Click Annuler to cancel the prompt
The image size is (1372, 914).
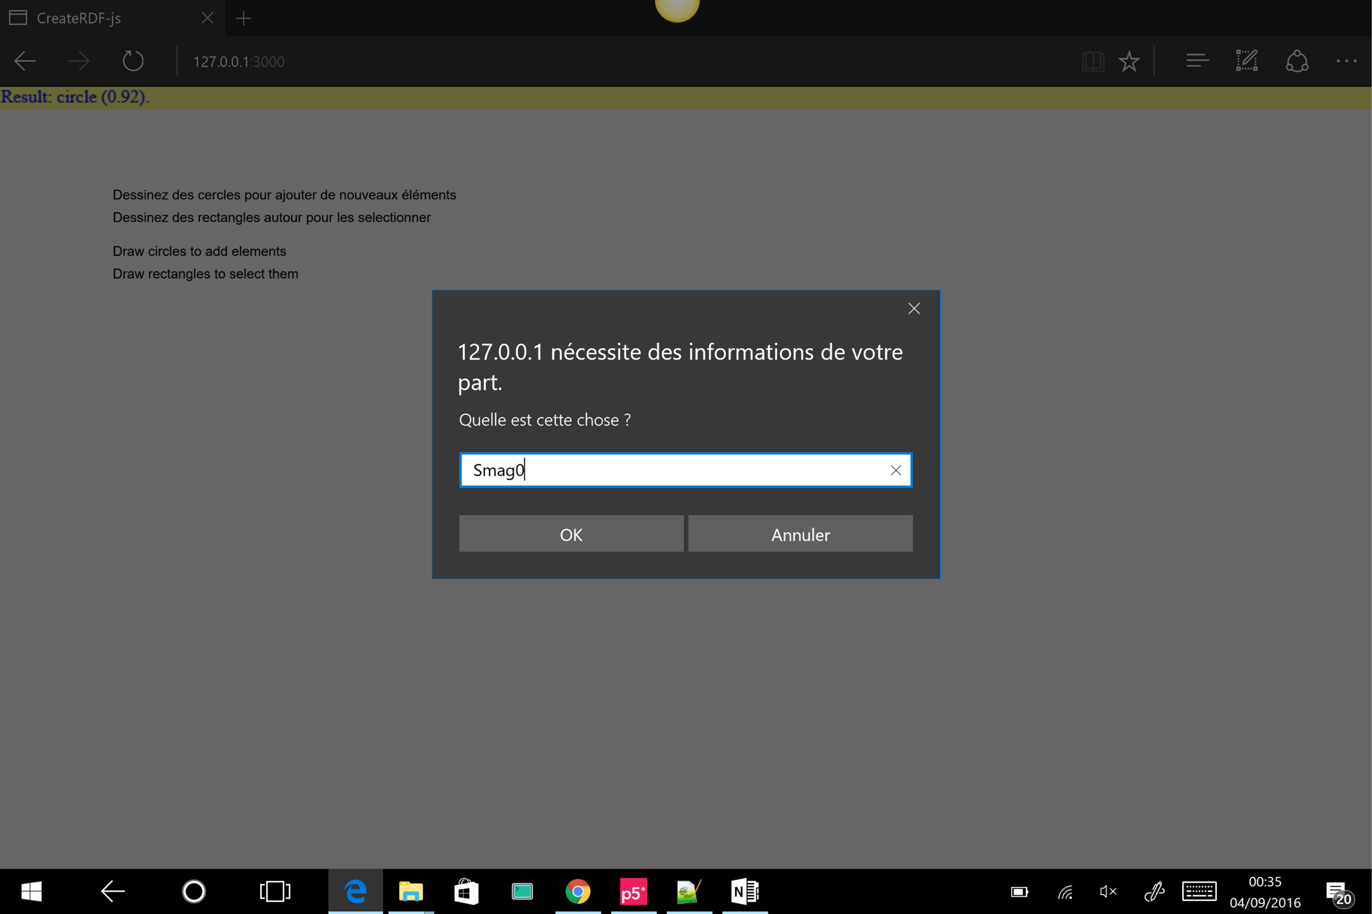point(800,533)
